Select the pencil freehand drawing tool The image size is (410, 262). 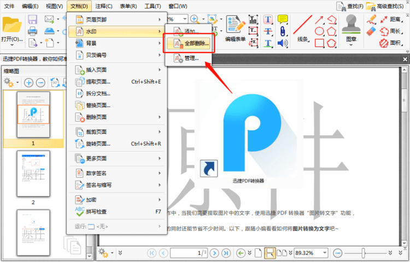pos(371,20)
